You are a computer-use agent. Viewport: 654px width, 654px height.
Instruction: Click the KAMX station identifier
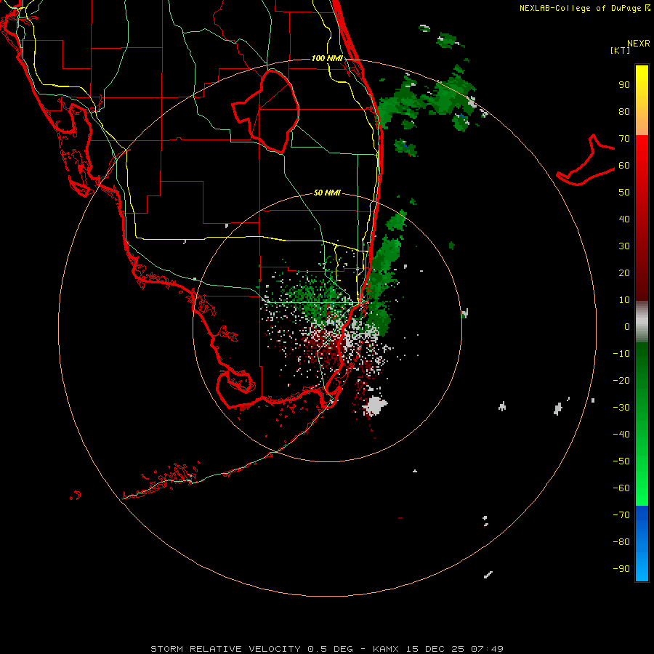tap(386, 649)
